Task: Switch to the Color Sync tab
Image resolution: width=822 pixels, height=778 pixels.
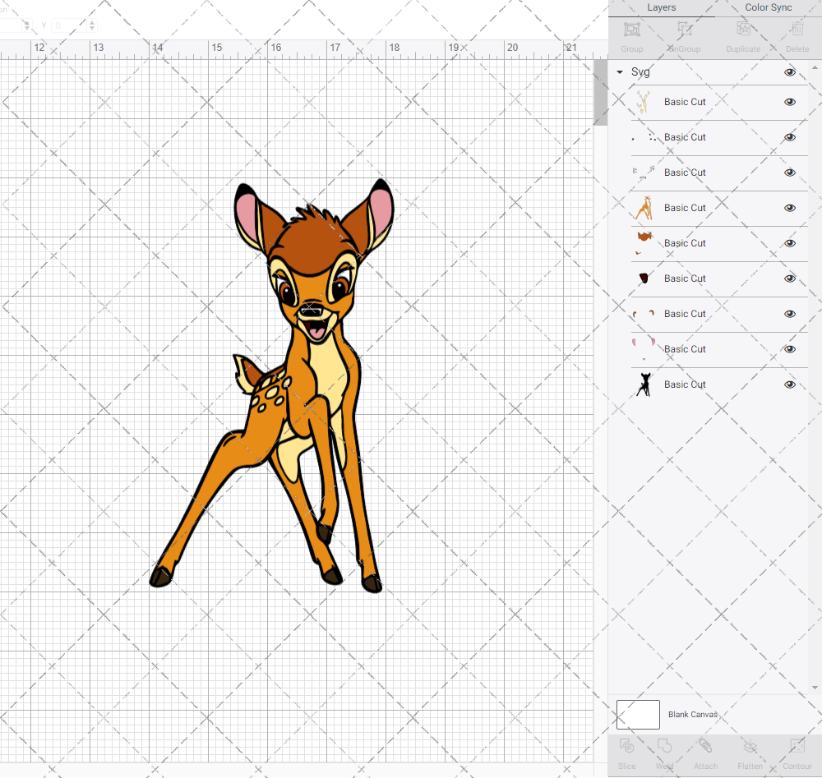Action: click(769, 7)
